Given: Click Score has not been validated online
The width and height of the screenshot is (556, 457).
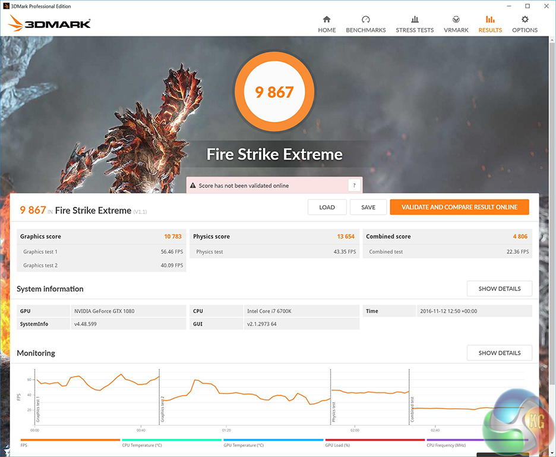Looking at the screenshot, I should (244, 186).
